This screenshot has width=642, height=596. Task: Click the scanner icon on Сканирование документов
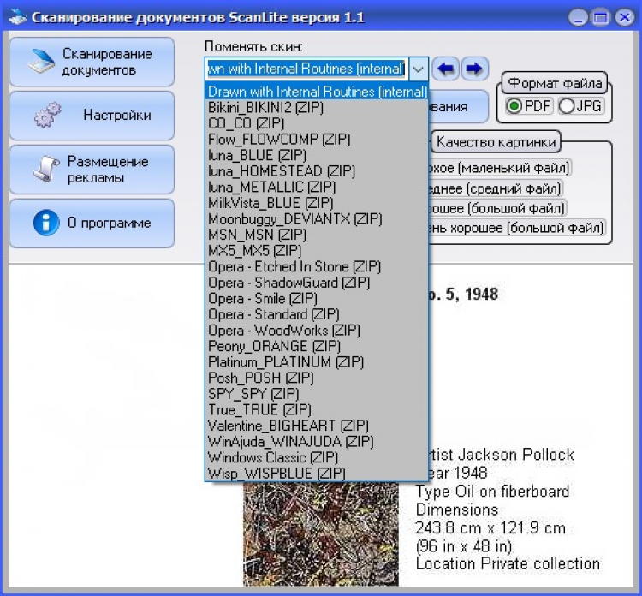[41, 62]
